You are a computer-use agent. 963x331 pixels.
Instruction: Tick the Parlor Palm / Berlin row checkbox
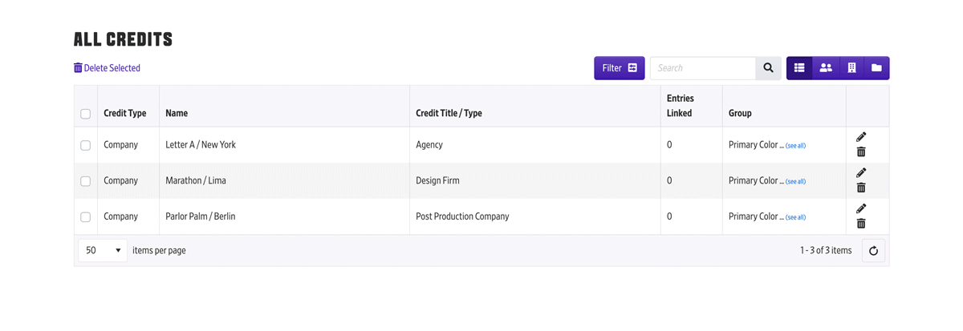pyautogui.click(x=86, y=217)
